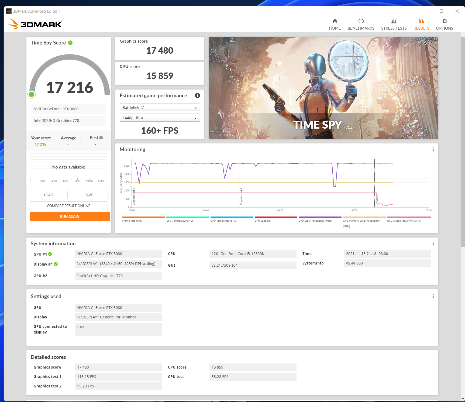Open the BENCHMARKS tab
This screenshot has width=465, height=402.
click(x=361, y=24)
